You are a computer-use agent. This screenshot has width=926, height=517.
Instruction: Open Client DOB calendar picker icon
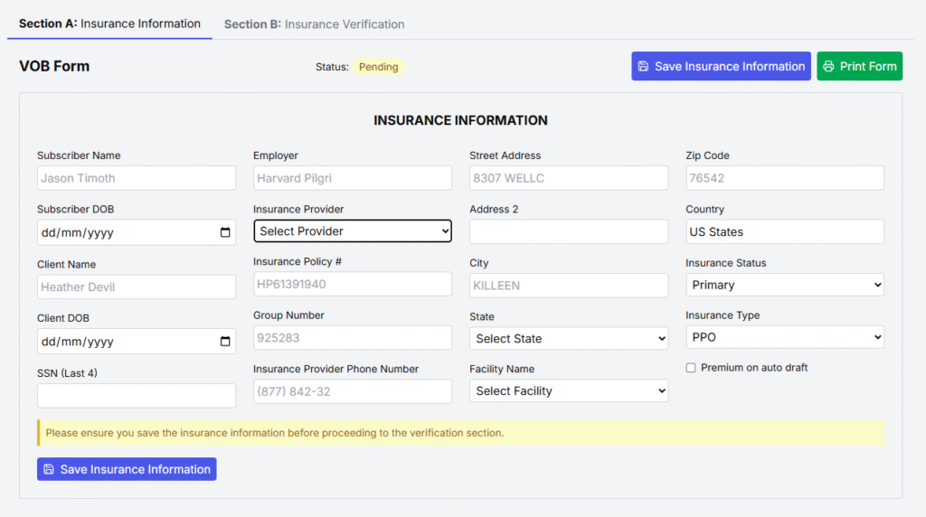(x=225, y=342)
